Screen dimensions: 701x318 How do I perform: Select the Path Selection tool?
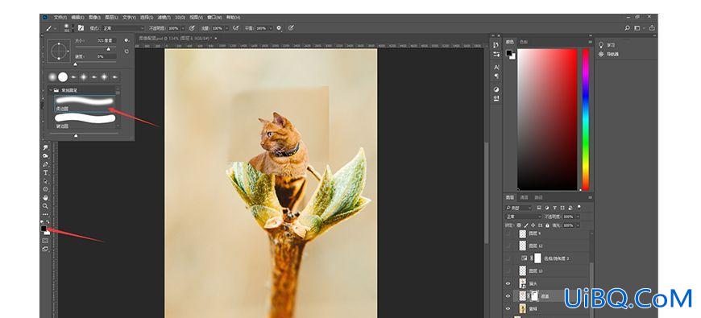pyautogui.click(x=45, y=181)
